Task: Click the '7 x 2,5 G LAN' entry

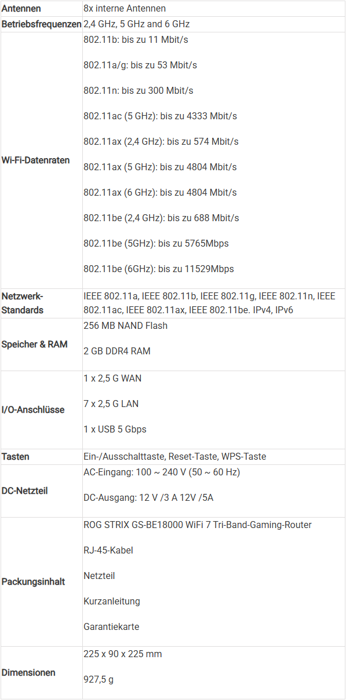Action: (111, 404)
